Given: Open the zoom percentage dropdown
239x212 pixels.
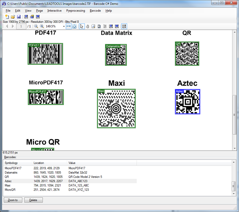Looking at the screenshot, I should (64, 26).
